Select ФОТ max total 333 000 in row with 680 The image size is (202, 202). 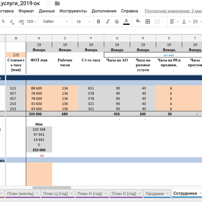39,114
